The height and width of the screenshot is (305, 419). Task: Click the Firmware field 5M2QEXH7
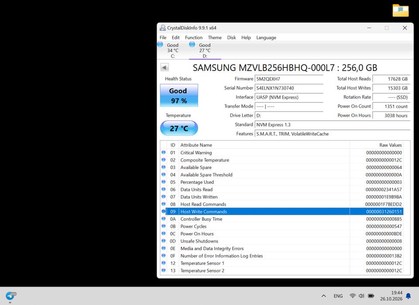[289, 79]
